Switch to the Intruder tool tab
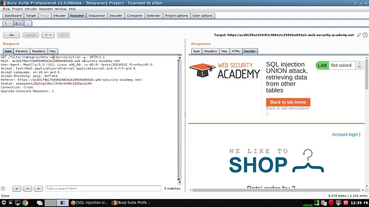 click(59, 15)
